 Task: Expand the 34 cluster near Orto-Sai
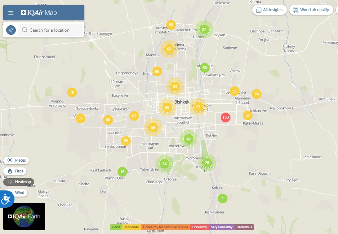165,164
